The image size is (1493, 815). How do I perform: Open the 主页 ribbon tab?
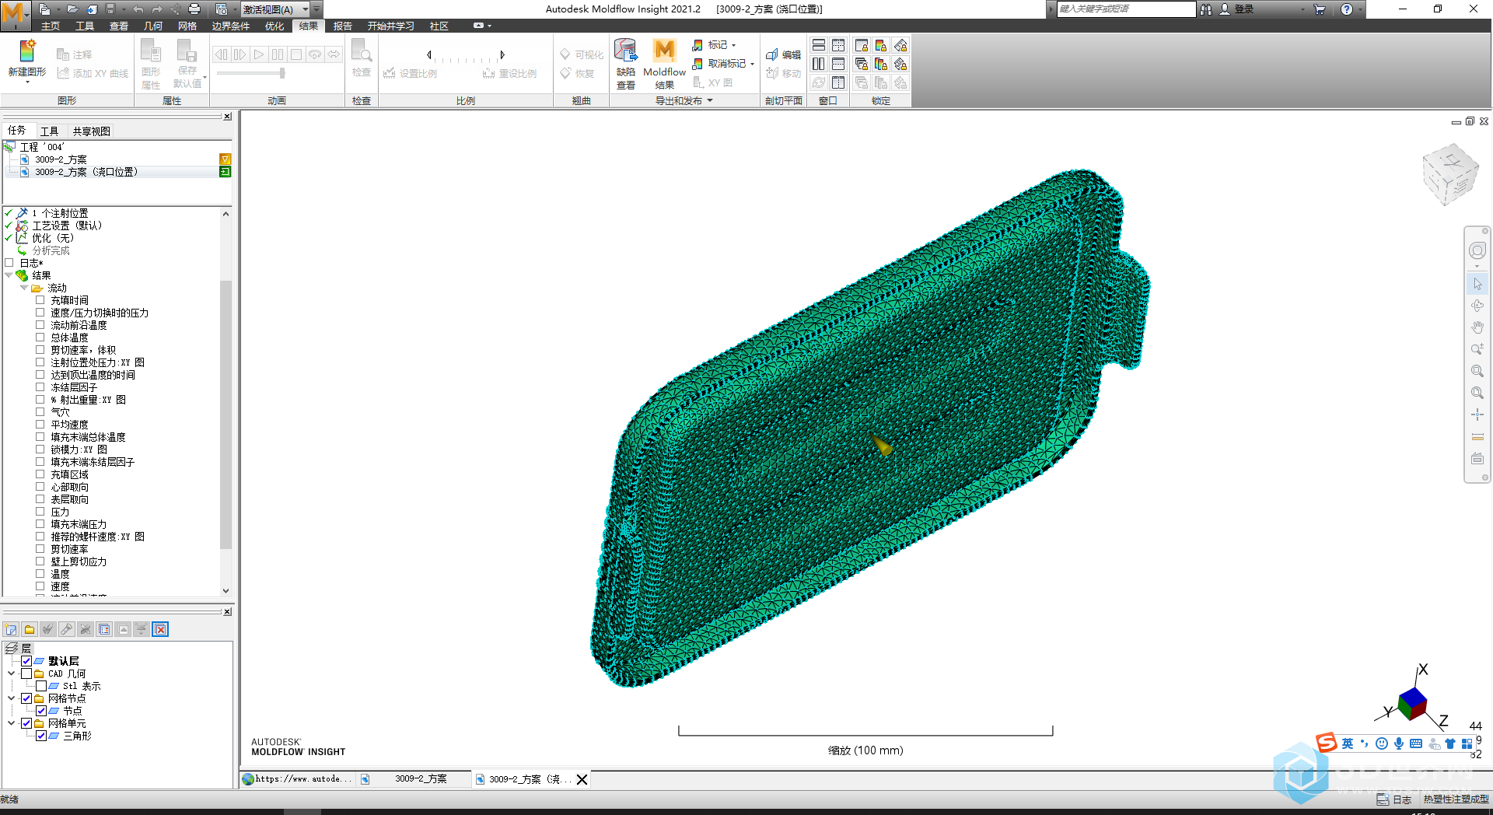click(x=51, y=26)
